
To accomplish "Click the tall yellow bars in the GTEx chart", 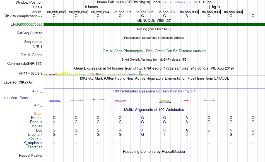I will point(65,73).
